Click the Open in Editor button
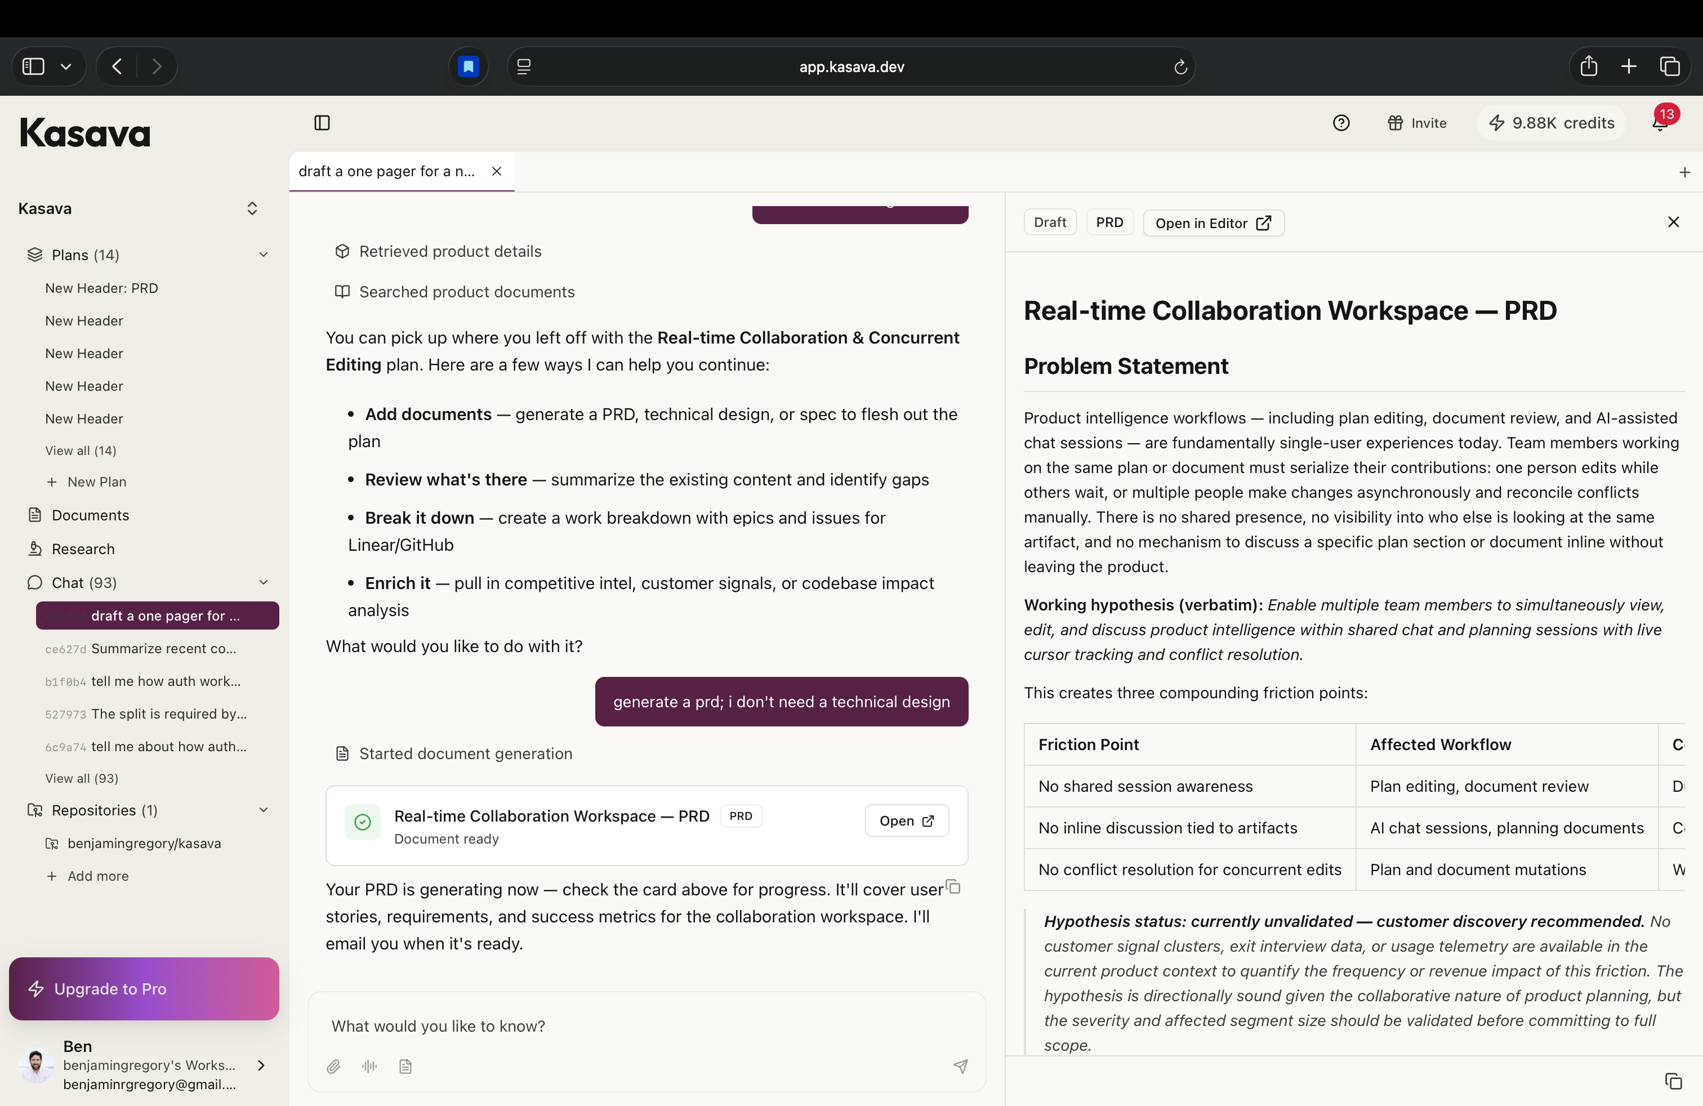 (1213, 223)
